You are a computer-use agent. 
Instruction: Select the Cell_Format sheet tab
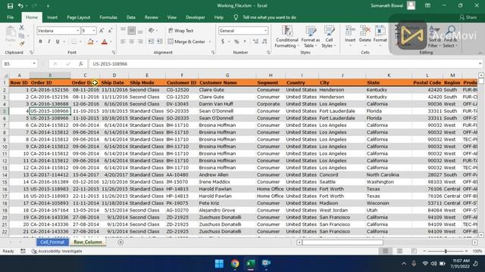(52, 242)
